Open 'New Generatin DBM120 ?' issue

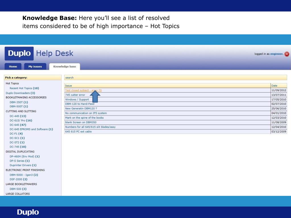point(81,108)
